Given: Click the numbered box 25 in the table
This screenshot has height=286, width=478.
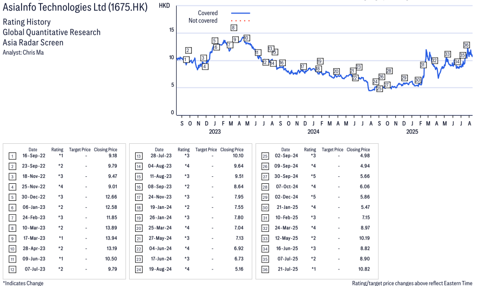Looking at the screenshot, I should coord(265,156).
